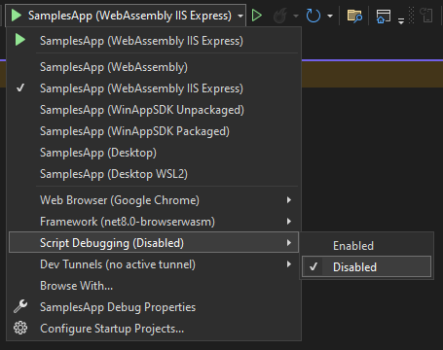Select checked SamplesApp (WebAssembly IIS Express) profile
This screenshot has width=443, height=350.
click(154, 88)
